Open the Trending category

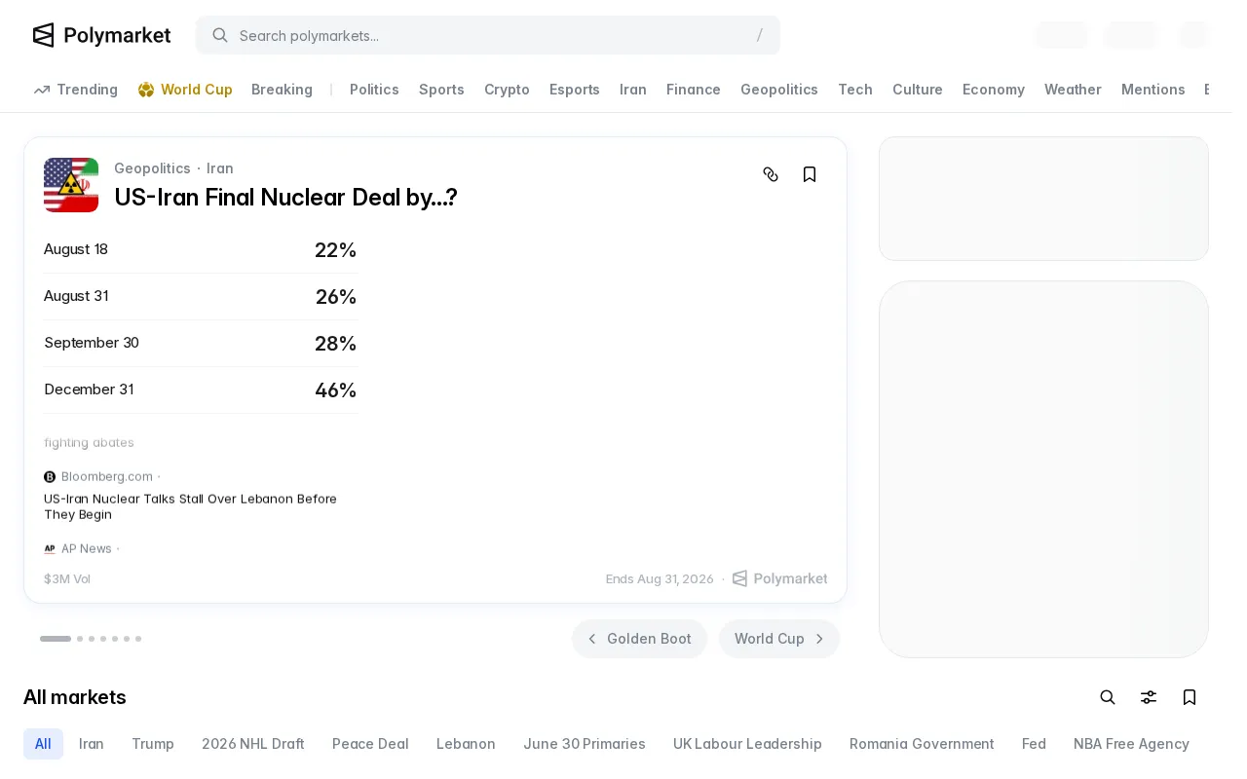(x=76, y=90)
